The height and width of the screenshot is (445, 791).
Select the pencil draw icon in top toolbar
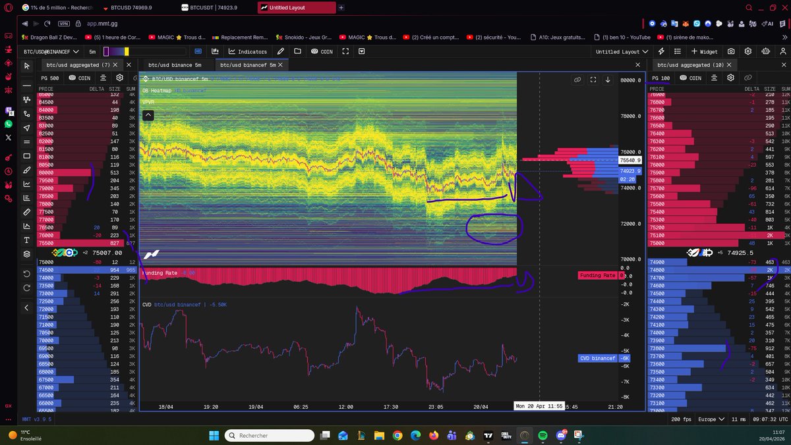[281, 51]
